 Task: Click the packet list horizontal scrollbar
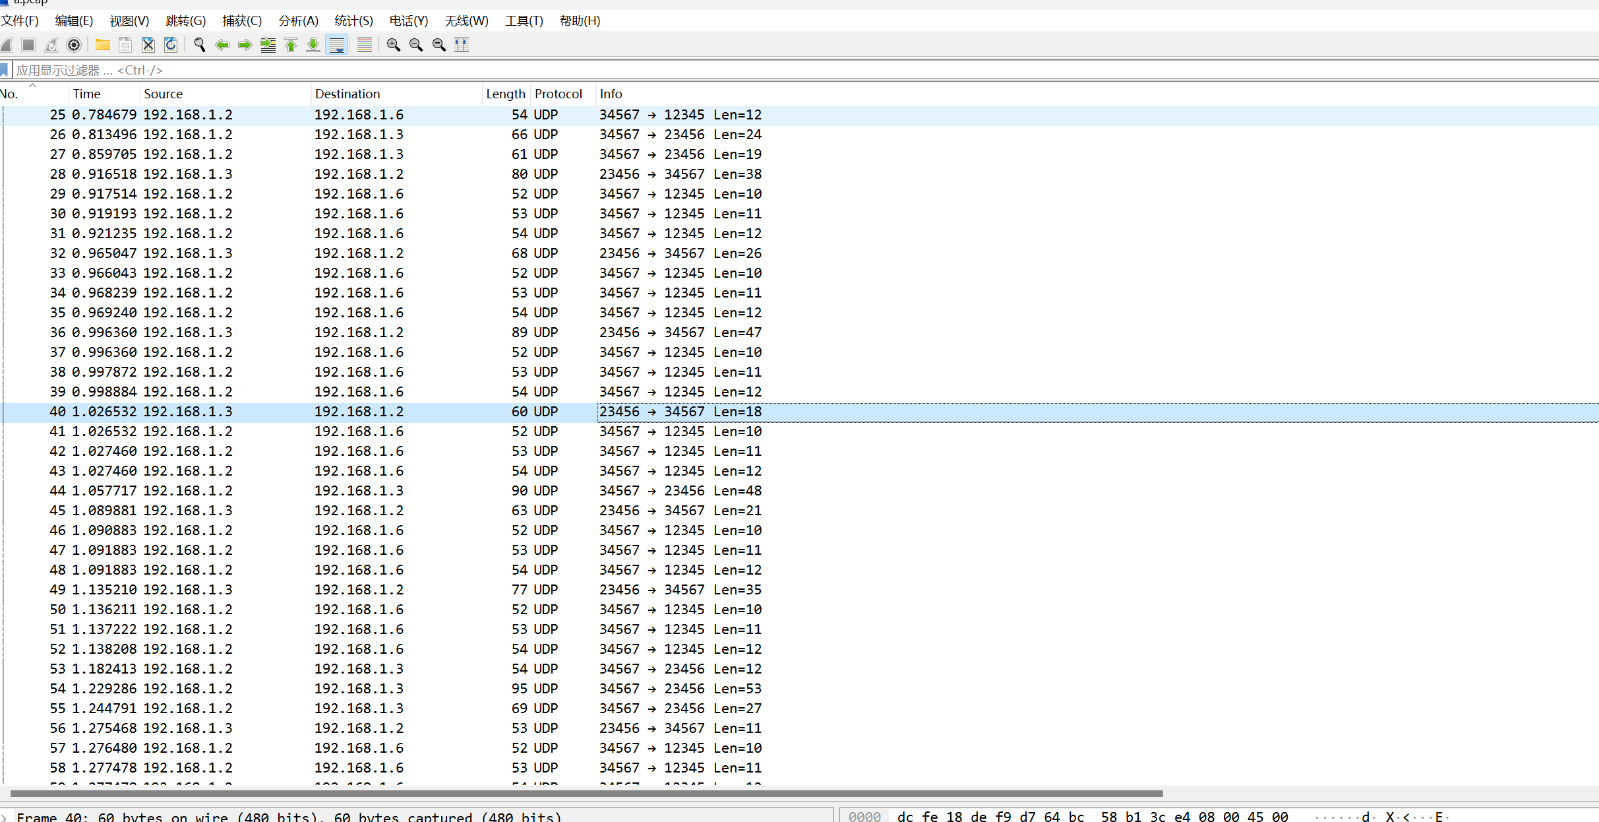[587, 794]
